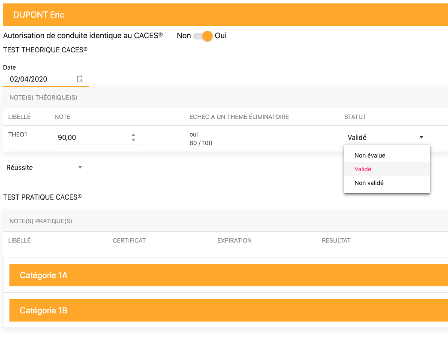The height and width of the screenshot is (337, 448).
Task: Click the RESULTAT column header
Action: pyautogui.click(x=336, y=240)
